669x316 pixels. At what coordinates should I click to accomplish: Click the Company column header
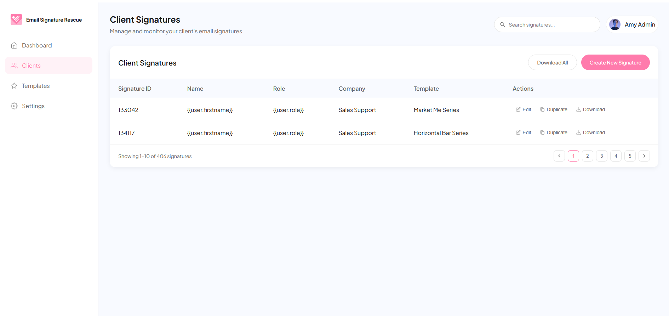(x=352, y=89)
